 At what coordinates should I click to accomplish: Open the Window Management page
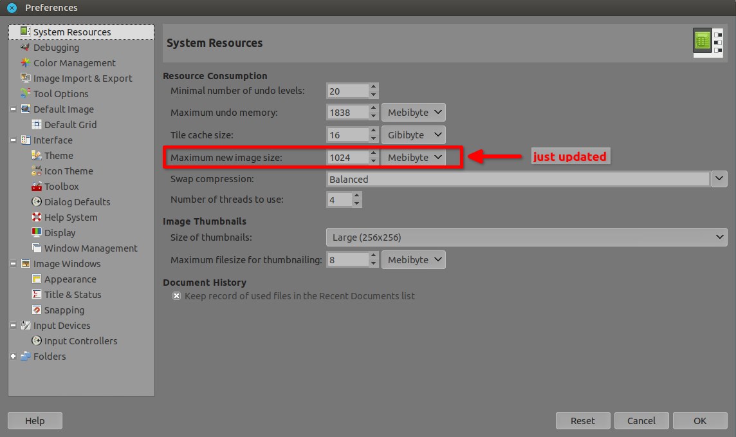click(91, 248)
